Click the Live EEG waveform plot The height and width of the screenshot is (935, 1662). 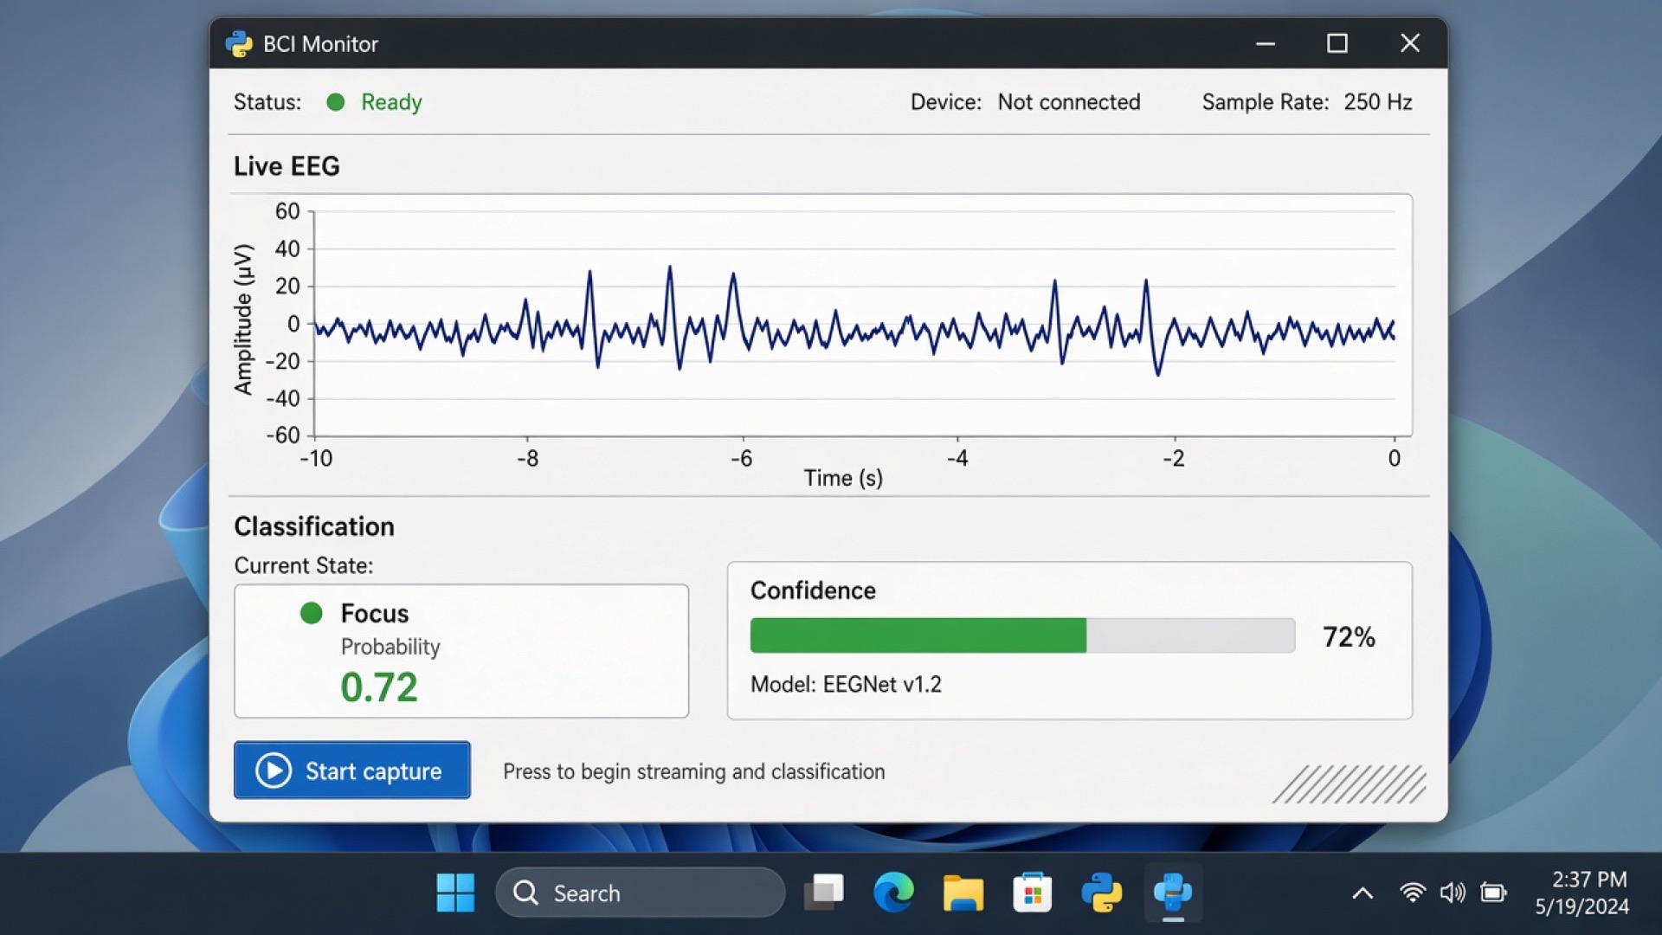tap(854, 324)
